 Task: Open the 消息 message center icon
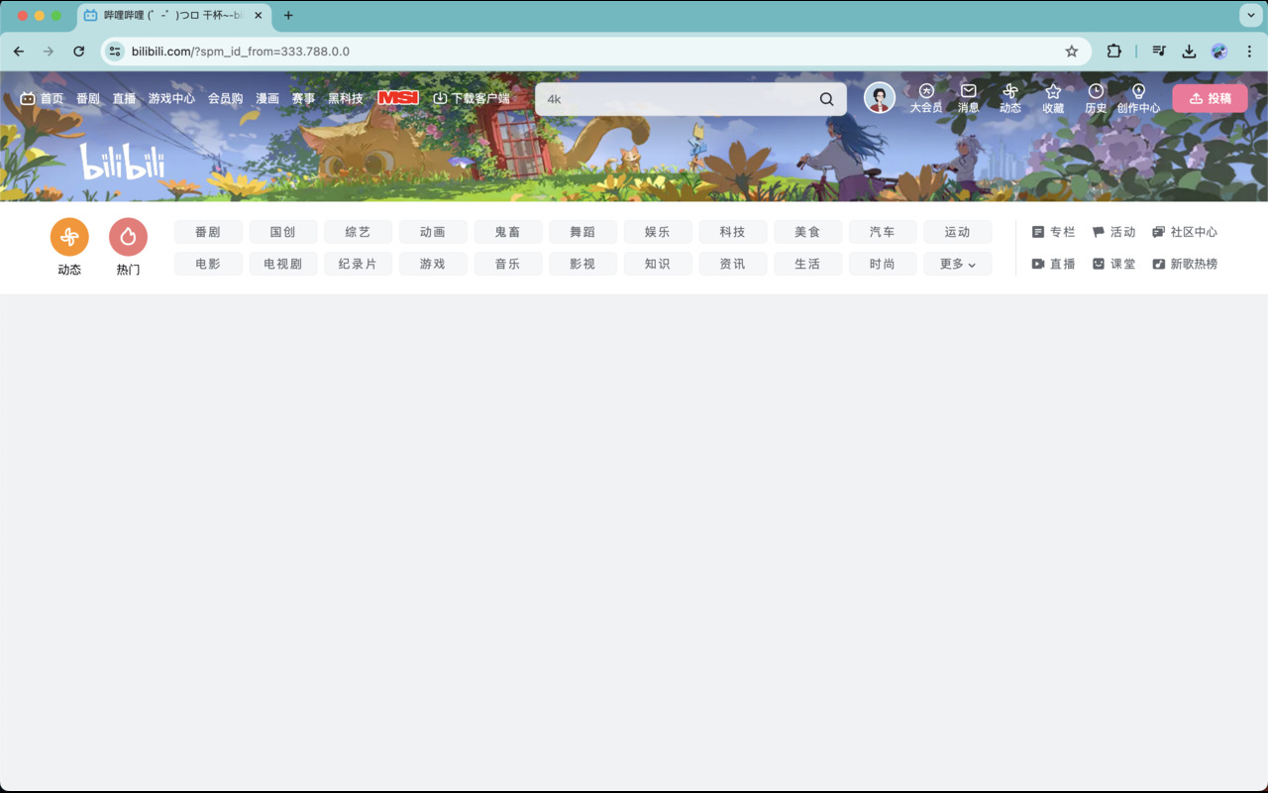(968, 98)
